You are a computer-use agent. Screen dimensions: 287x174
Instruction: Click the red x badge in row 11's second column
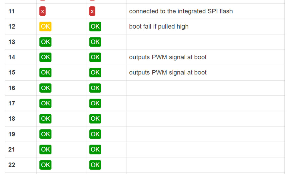point(92,11)
